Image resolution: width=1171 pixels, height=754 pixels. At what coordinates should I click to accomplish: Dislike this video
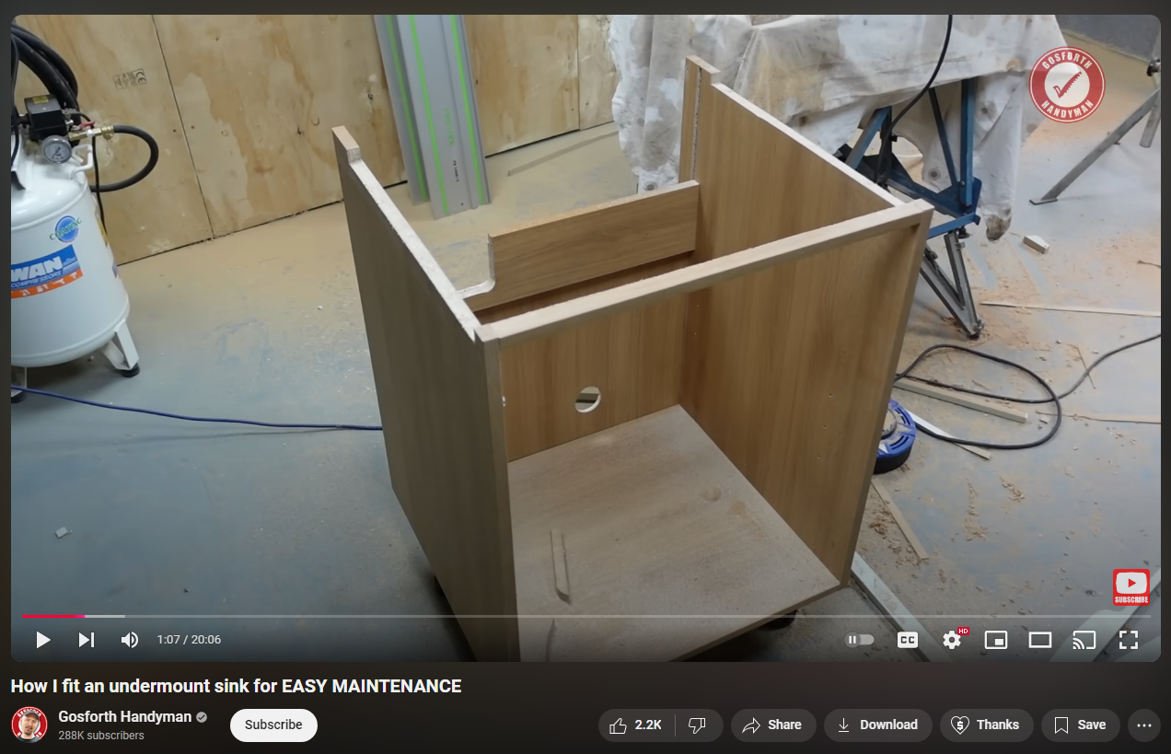pos(698,725)
